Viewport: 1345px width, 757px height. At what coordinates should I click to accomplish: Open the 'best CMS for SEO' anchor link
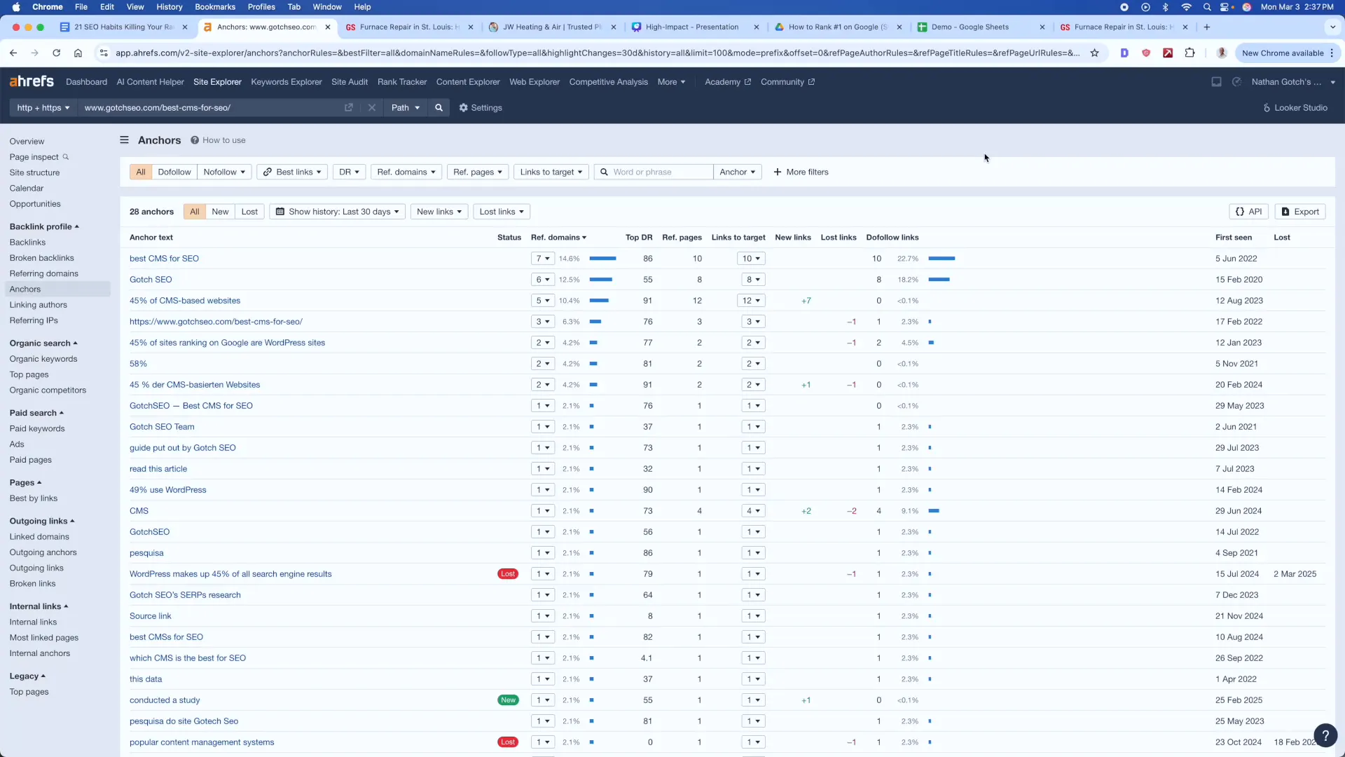(164, 259)
